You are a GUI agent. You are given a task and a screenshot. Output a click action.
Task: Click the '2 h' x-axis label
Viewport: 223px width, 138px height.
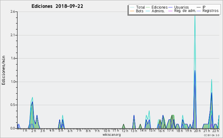pyautogui.click(x=34, y=131)
